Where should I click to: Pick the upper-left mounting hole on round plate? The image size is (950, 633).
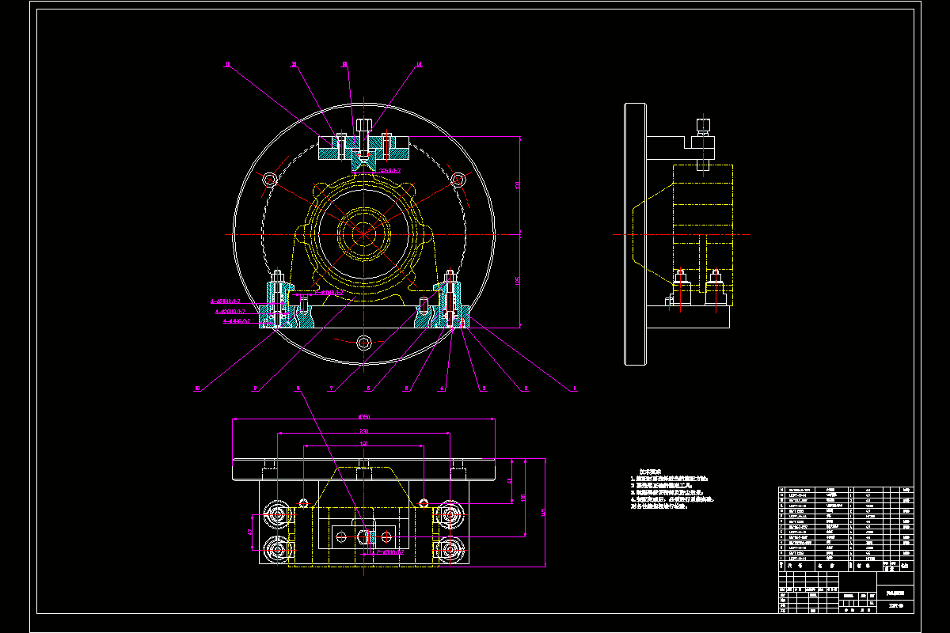pos(269,178)
